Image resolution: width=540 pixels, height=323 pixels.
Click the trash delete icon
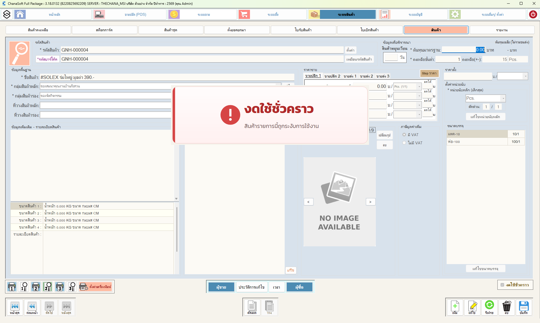pos(506,307)
